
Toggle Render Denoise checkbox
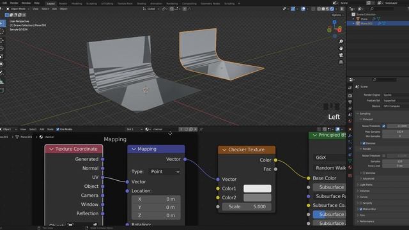364,173
